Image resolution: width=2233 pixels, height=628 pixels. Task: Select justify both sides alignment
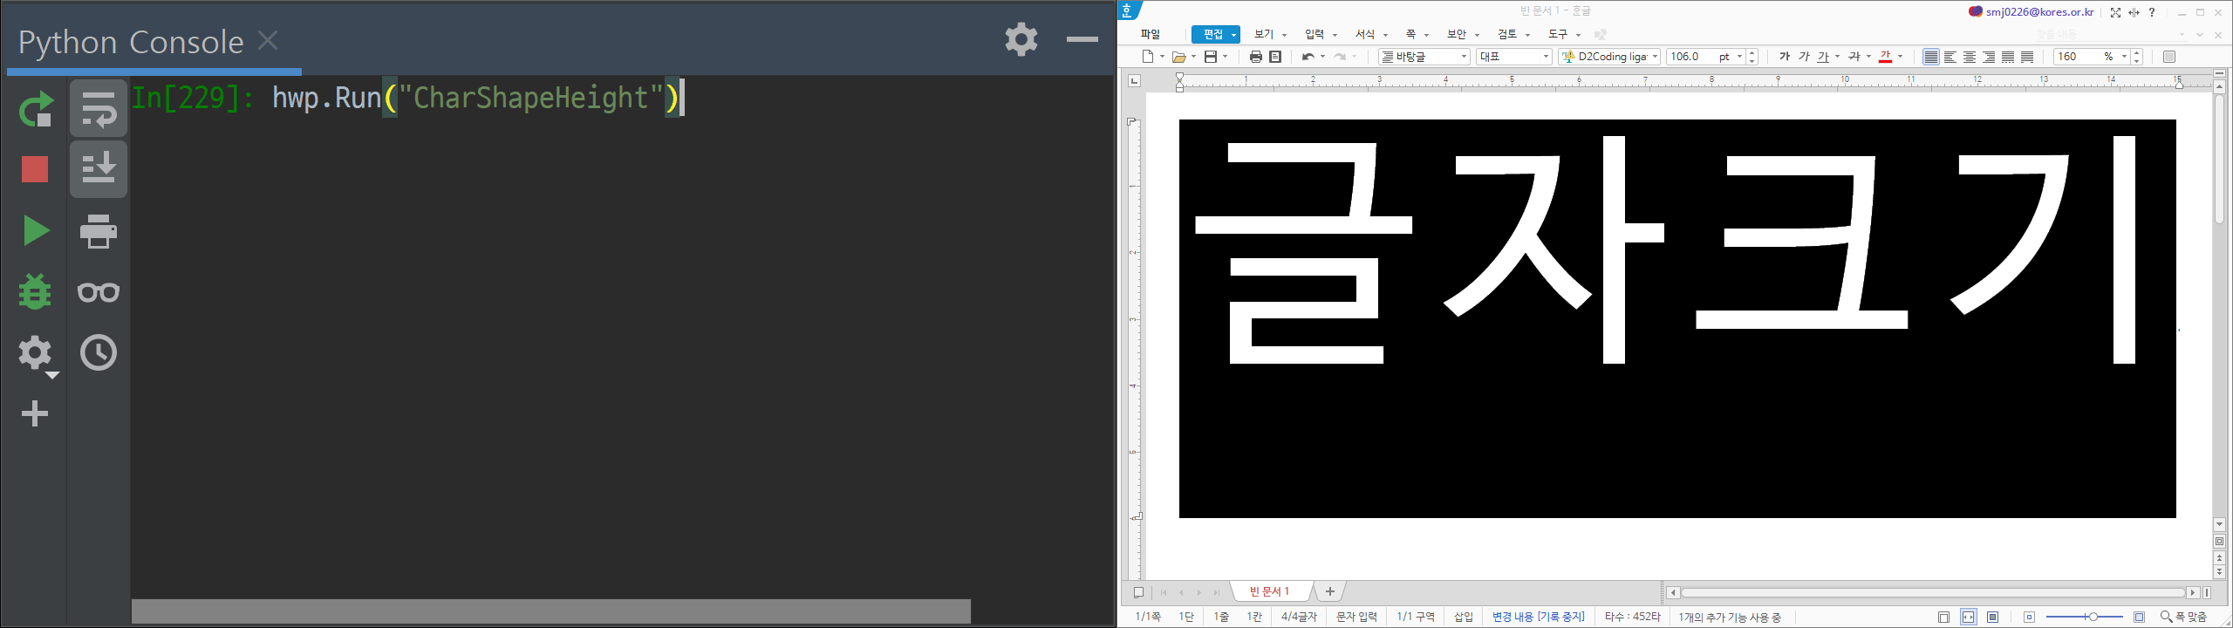click(x=1931, y=57)
